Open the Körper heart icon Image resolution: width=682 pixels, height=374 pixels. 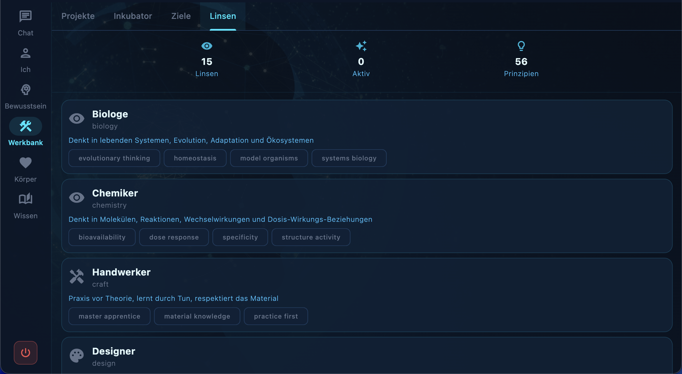click(25, 163)
